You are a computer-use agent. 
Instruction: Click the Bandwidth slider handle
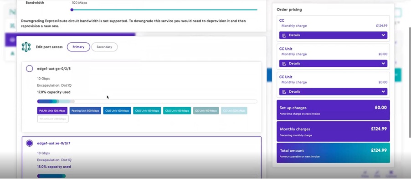coord(72,10)
